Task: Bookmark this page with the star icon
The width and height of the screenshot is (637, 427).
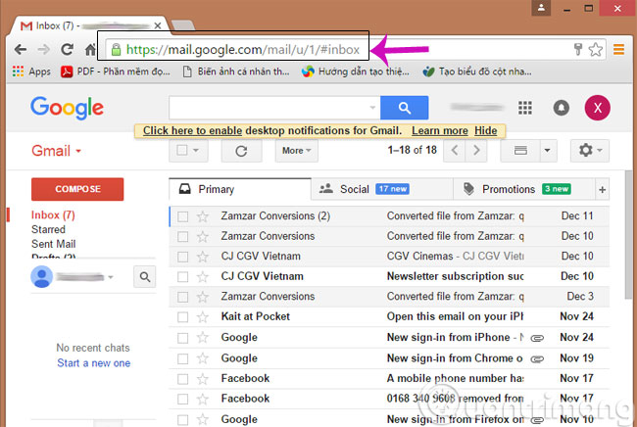Action: pos(596,50)
